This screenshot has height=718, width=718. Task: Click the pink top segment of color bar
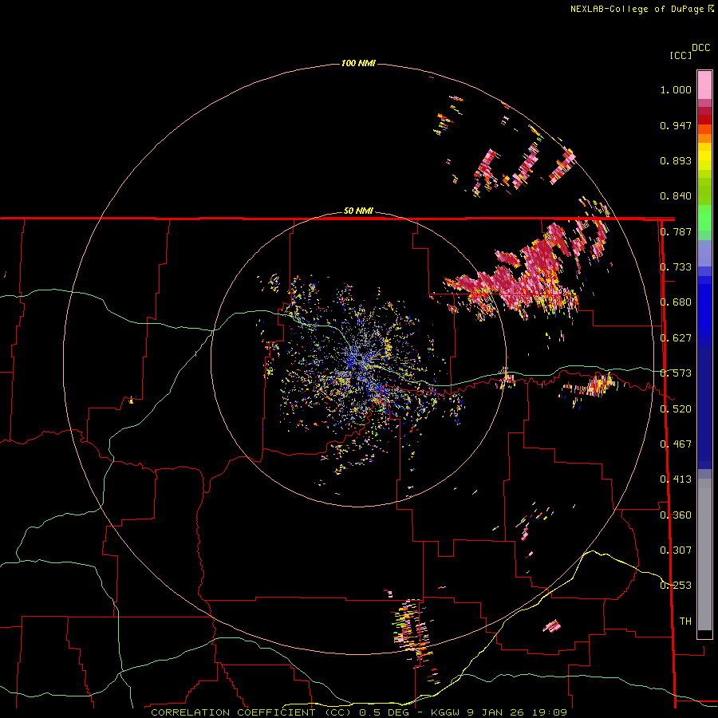(704, 85)
